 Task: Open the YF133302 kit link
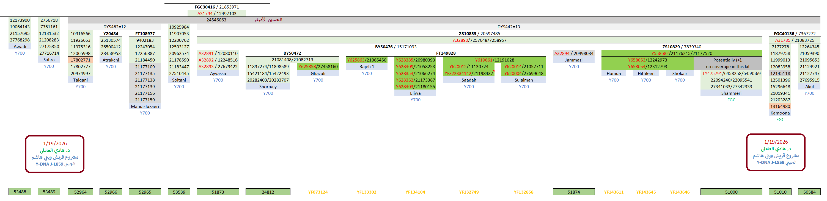point(366,192)
